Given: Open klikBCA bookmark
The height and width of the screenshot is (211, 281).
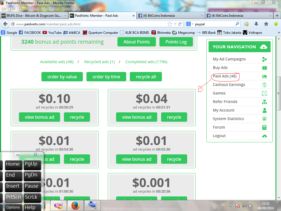Looking at the screenshot, I should pos(72,32).
